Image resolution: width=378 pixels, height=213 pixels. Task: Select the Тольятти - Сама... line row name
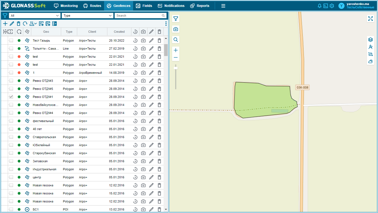(x=46, y=49)
